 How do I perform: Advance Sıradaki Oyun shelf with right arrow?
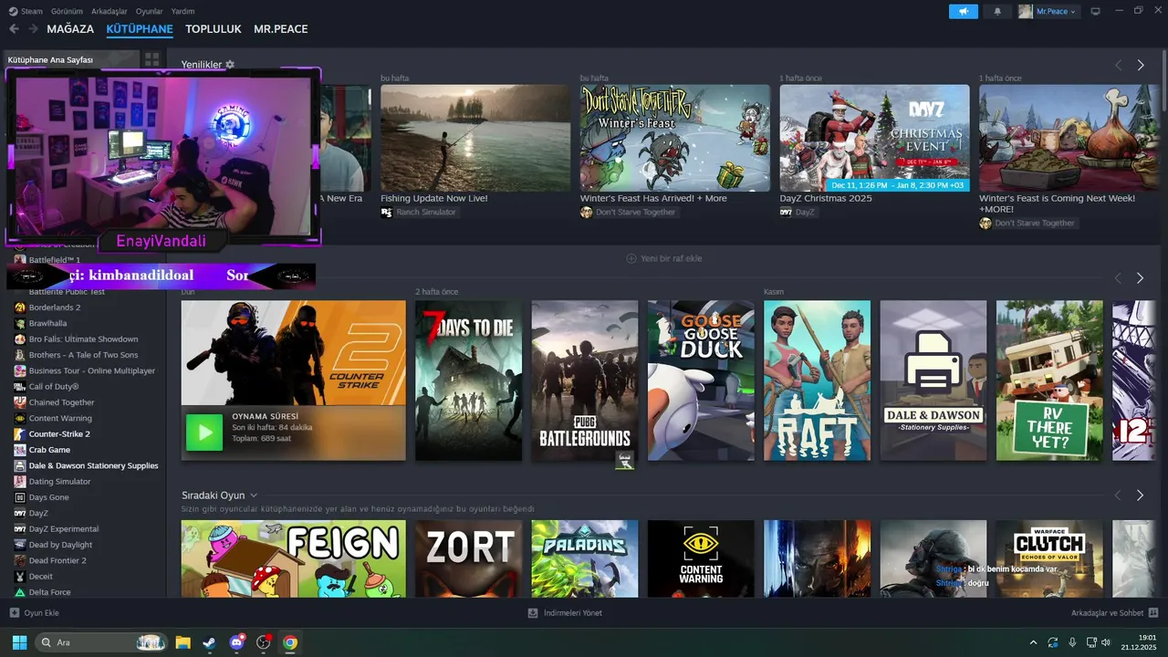1140,495
